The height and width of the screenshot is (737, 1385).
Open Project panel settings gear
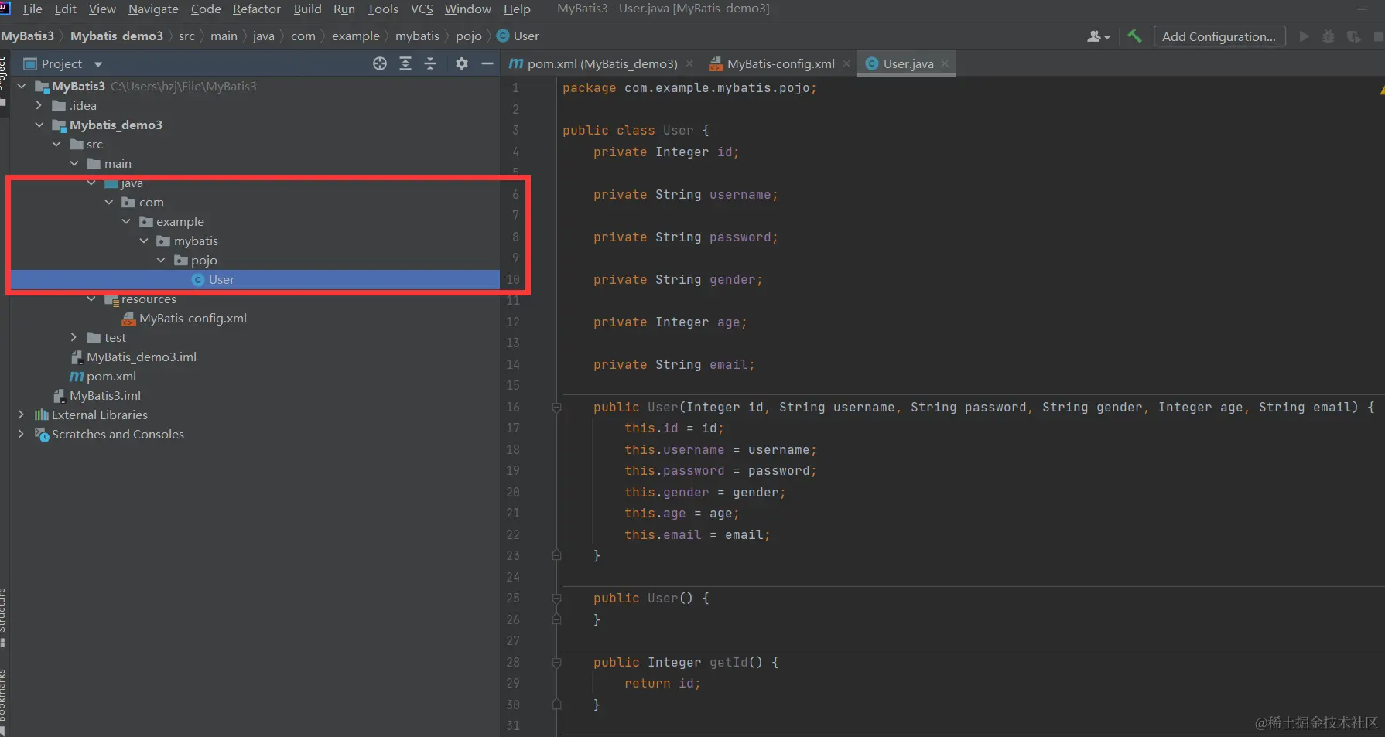[462, 63]
